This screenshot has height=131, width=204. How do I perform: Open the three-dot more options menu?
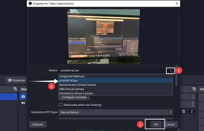[192, 111]
